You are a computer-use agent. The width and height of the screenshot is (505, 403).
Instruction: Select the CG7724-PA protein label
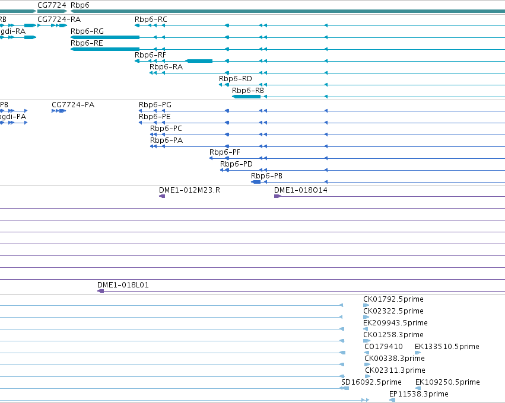(73, 105)
